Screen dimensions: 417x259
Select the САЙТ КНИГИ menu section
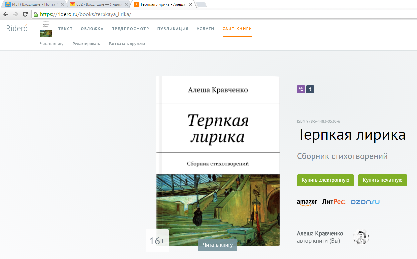pos(237,29)
